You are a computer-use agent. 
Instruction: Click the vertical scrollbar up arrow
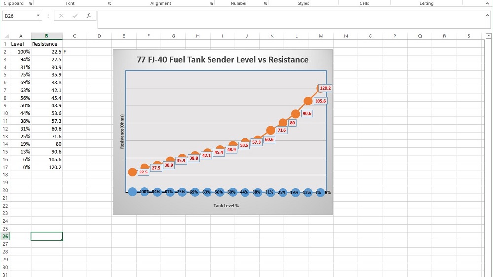coord(488,36)
